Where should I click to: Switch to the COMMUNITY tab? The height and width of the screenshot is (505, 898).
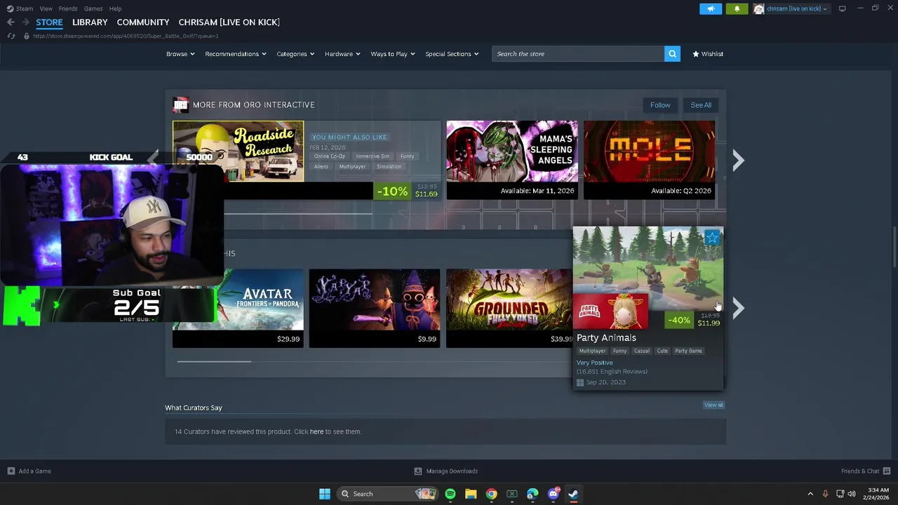click(x=143, y=22)
